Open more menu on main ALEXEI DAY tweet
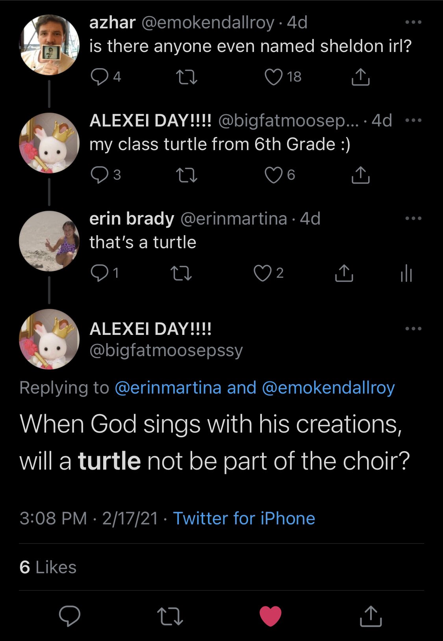443x641 pixels. 413,328
